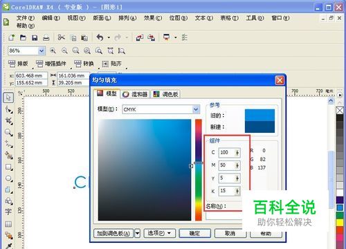Open the Undo history dropdown arrow
The height and width of the screenshot is (249, 346).
tap(109, 37)
